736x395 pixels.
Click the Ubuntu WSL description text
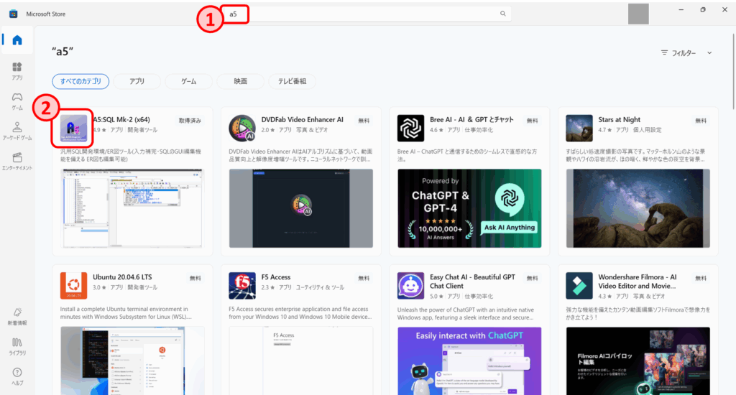pos(126,313)
